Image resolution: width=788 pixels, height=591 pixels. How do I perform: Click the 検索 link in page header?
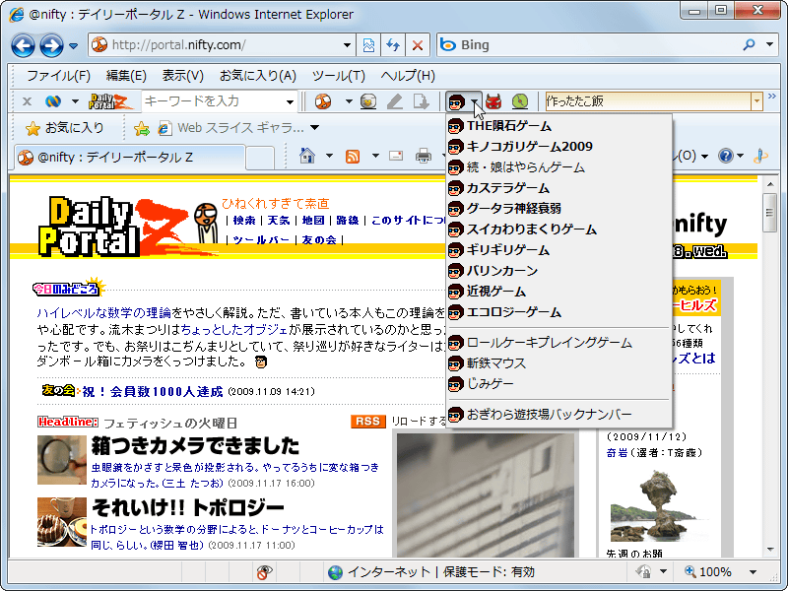coord(244,220)
